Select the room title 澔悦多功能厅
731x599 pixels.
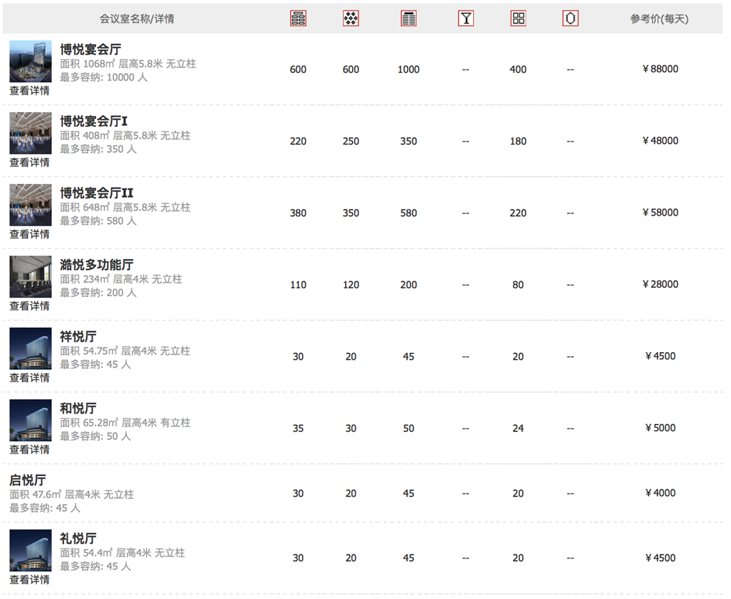(97, 264)
